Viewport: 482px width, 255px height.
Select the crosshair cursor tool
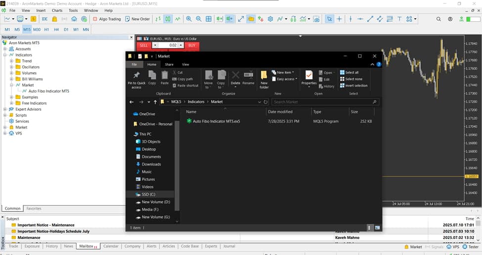tap(340, 19)
